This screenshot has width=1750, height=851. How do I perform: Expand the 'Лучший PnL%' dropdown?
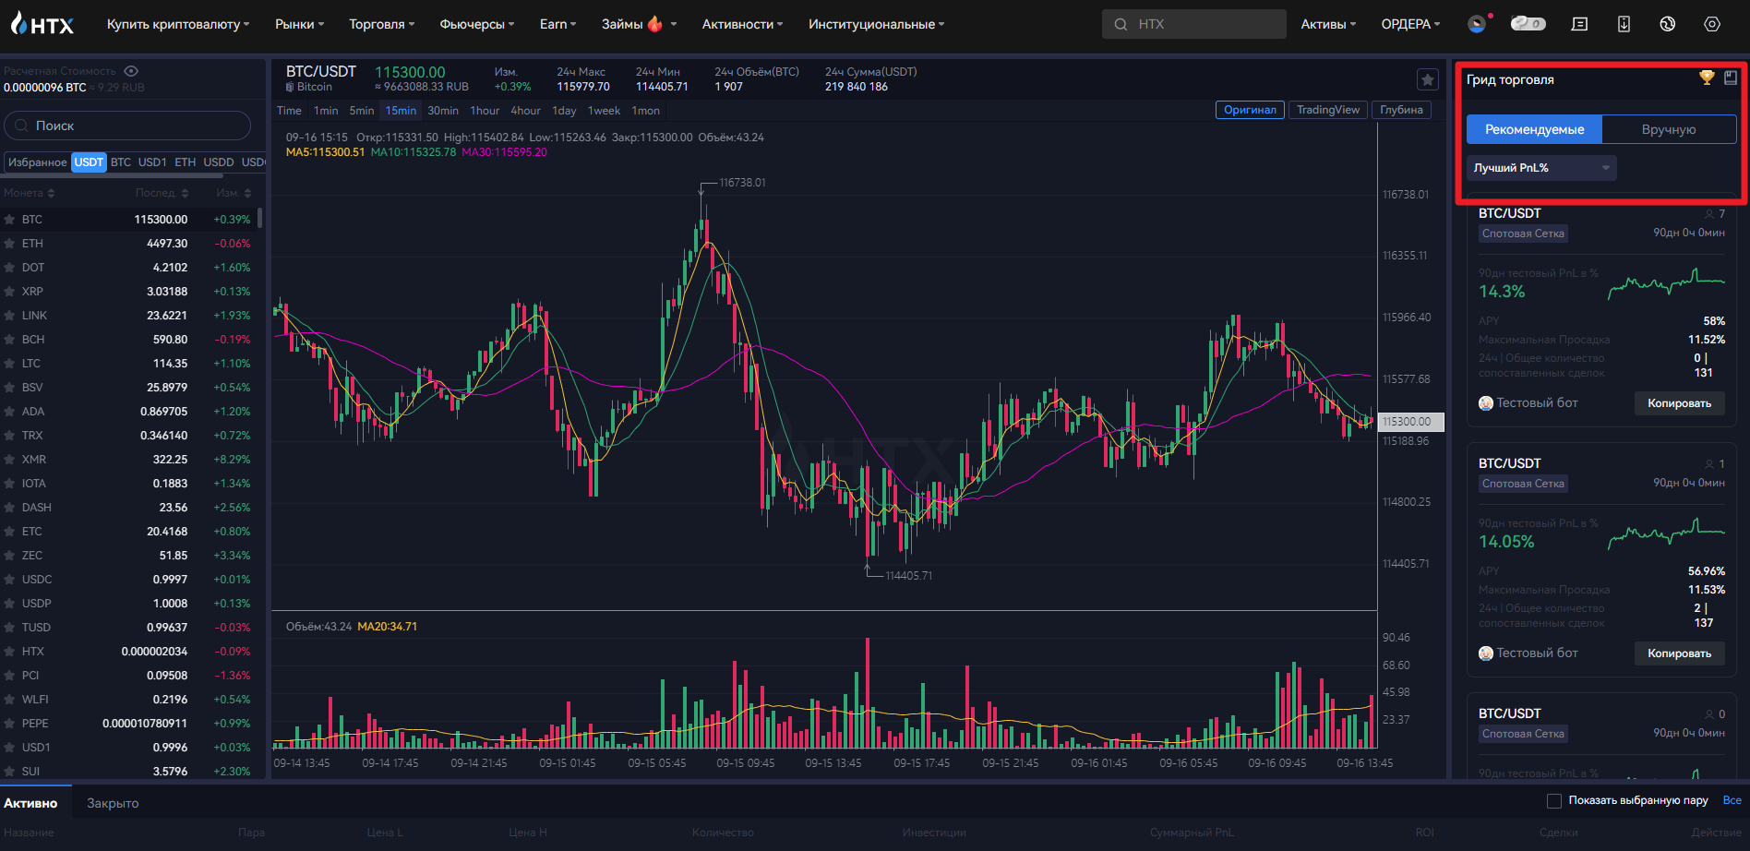[1541, 168]
